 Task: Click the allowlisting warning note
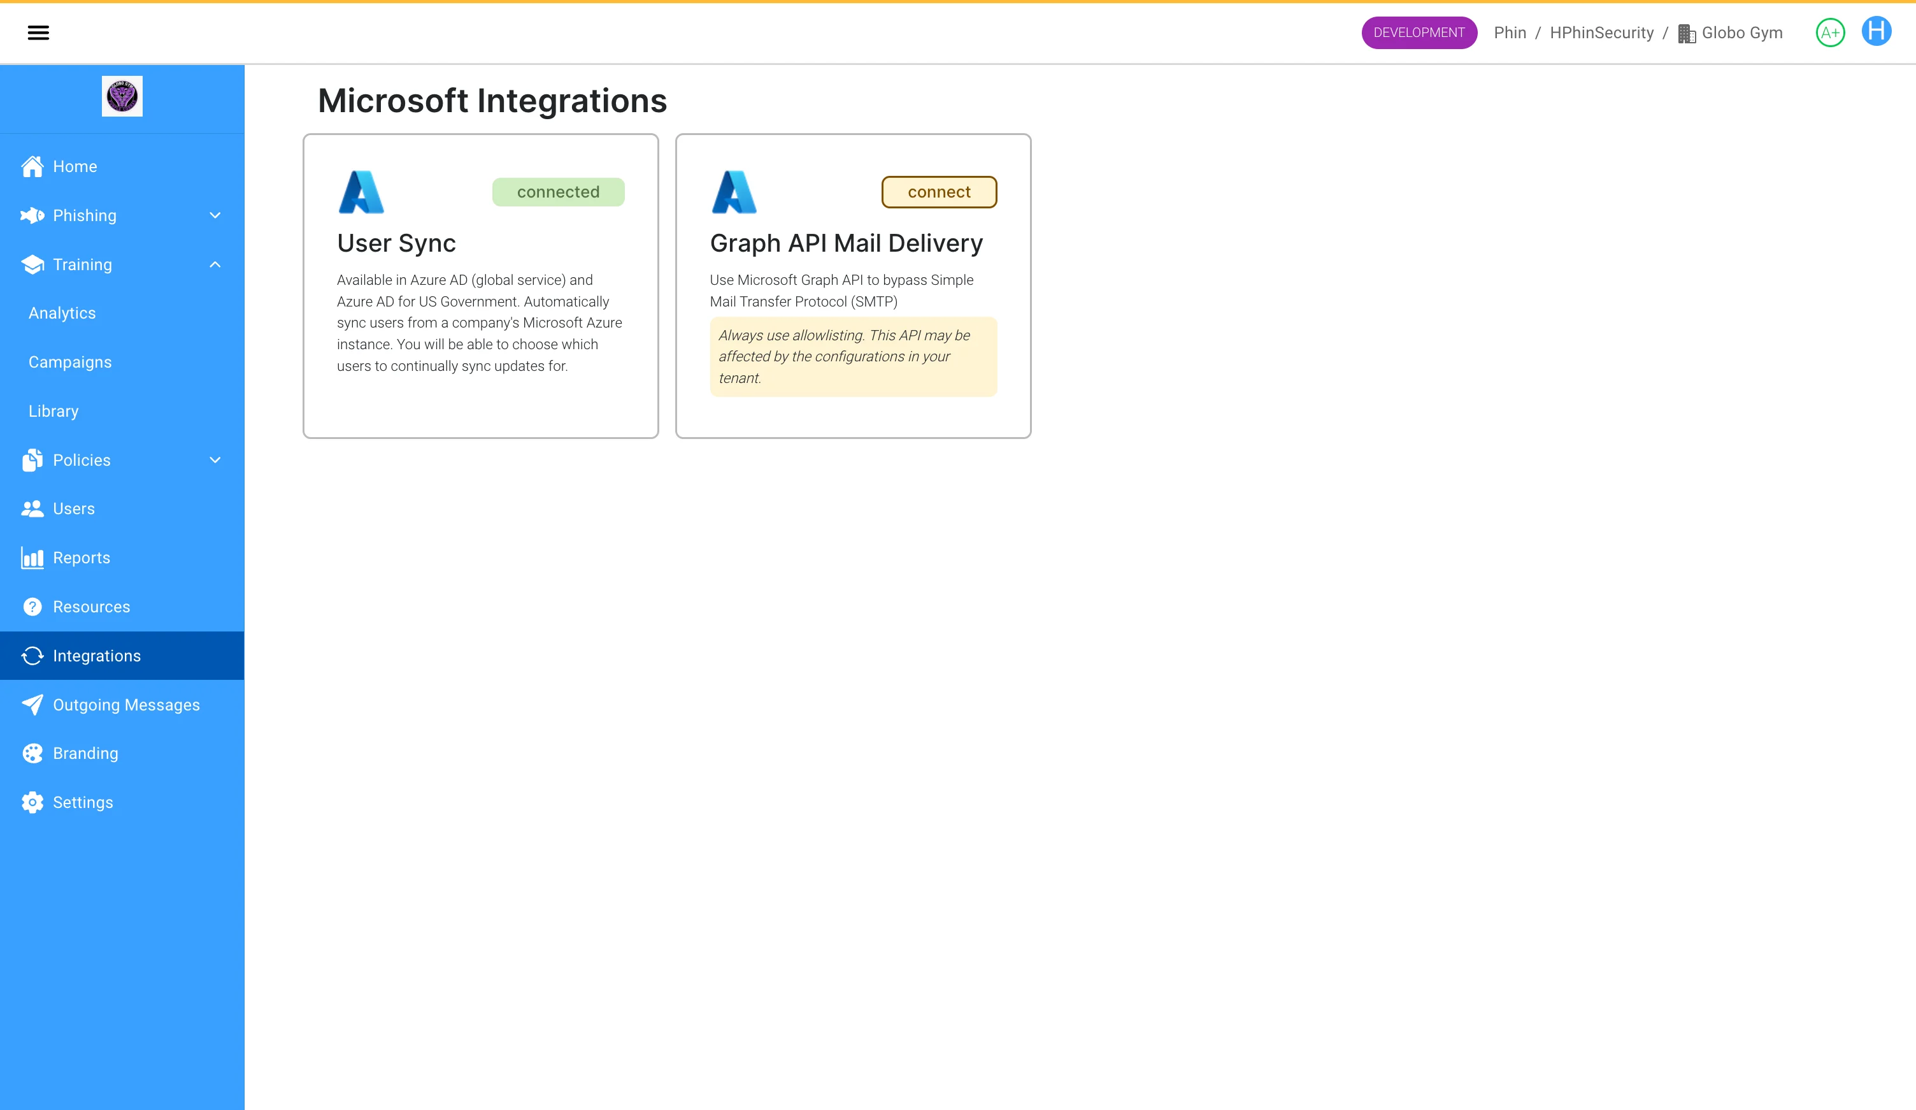853,357
